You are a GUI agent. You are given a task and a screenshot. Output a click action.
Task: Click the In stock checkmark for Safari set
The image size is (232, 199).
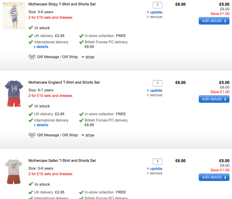(31, 184)
